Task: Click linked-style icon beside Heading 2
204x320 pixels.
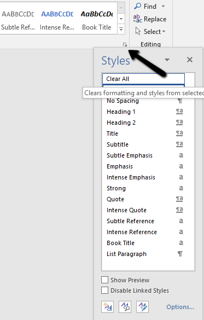Action: coord(179,123)
